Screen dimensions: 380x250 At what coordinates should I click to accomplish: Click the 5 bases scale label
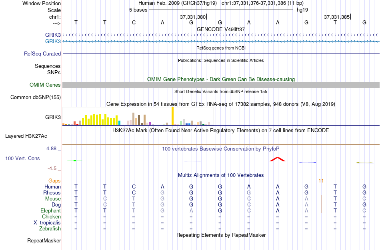coord(138,10)
